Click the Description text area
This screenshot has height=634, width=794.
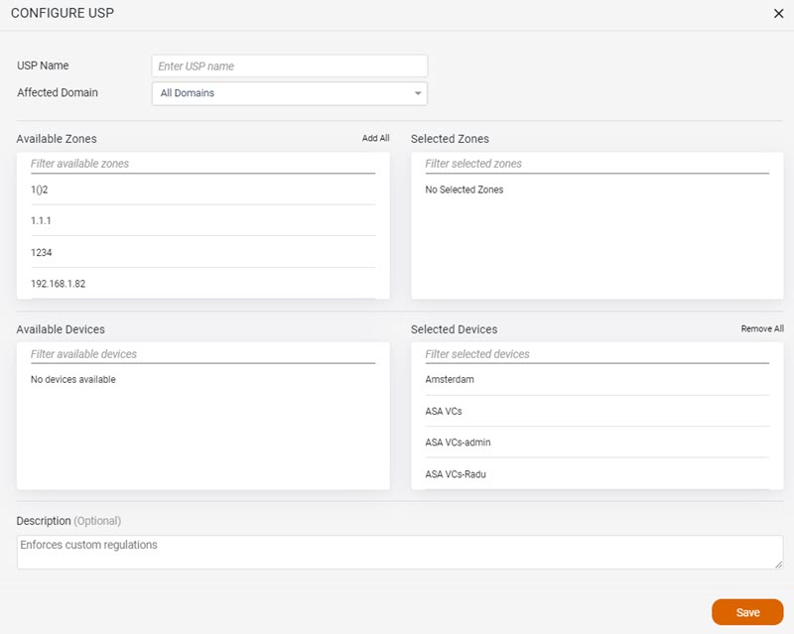[x=400, y=552]
